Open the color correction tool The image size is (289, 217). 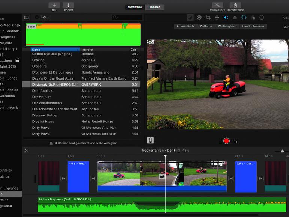click(x=199, y=17)
